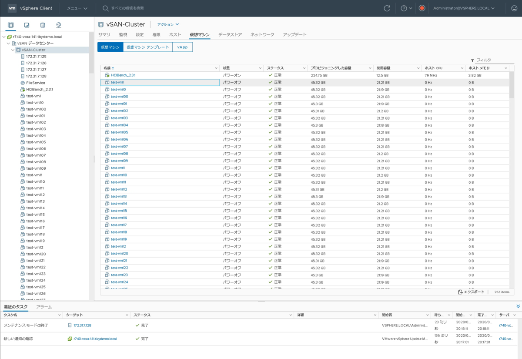Click the vSAN-Cluster title icon
Image resolution: width=522 pixels, height=359 pixels.
(101, 24)
